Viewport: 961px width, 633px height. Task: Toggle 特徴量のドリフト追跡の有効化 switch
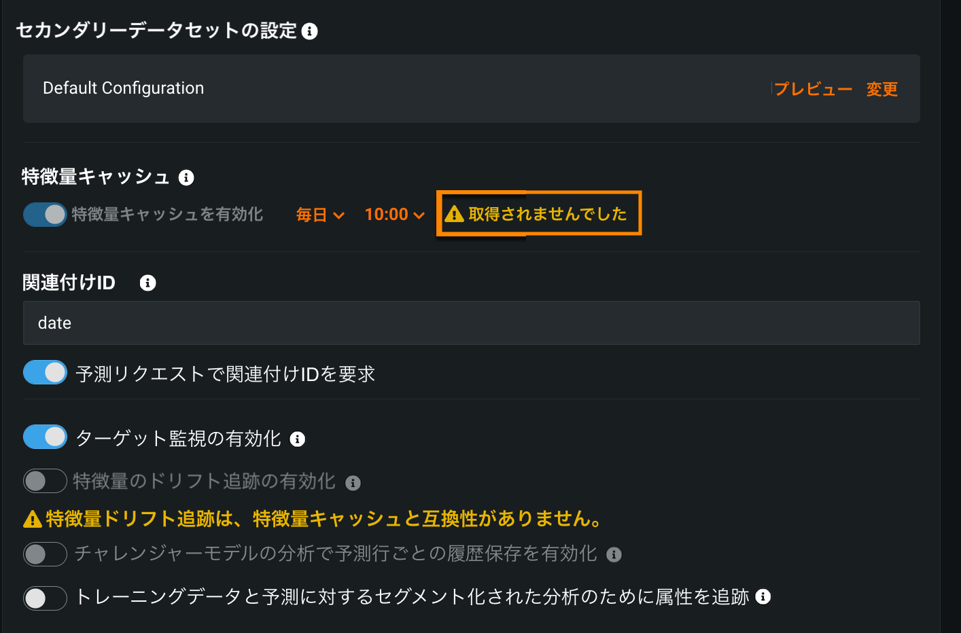click(45, 481)
